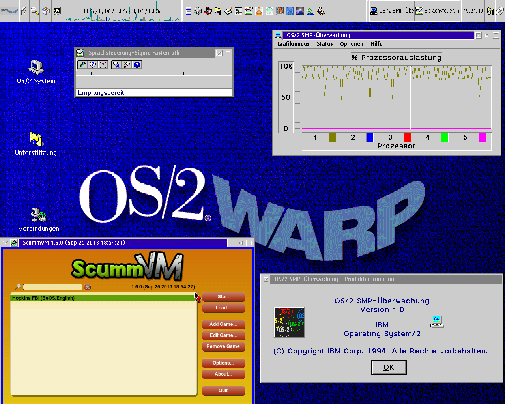Viewport: 505px width, 404px height.
Task: Clear ScummVM search with red X button
Action: 88,287
